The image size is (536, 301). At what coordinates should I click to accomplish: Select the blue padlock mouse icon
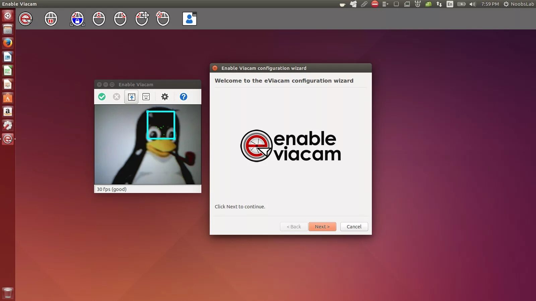[x=77, y=19]
